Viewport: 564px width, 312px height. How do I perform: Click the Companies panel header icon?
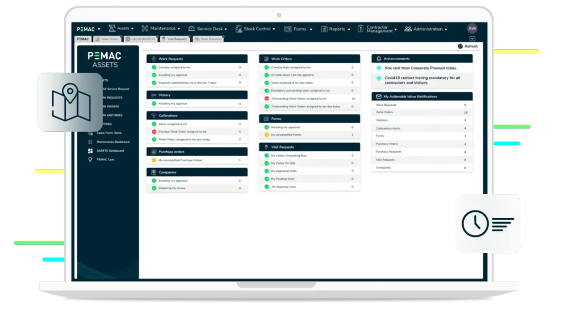click(x=154, y=172)
